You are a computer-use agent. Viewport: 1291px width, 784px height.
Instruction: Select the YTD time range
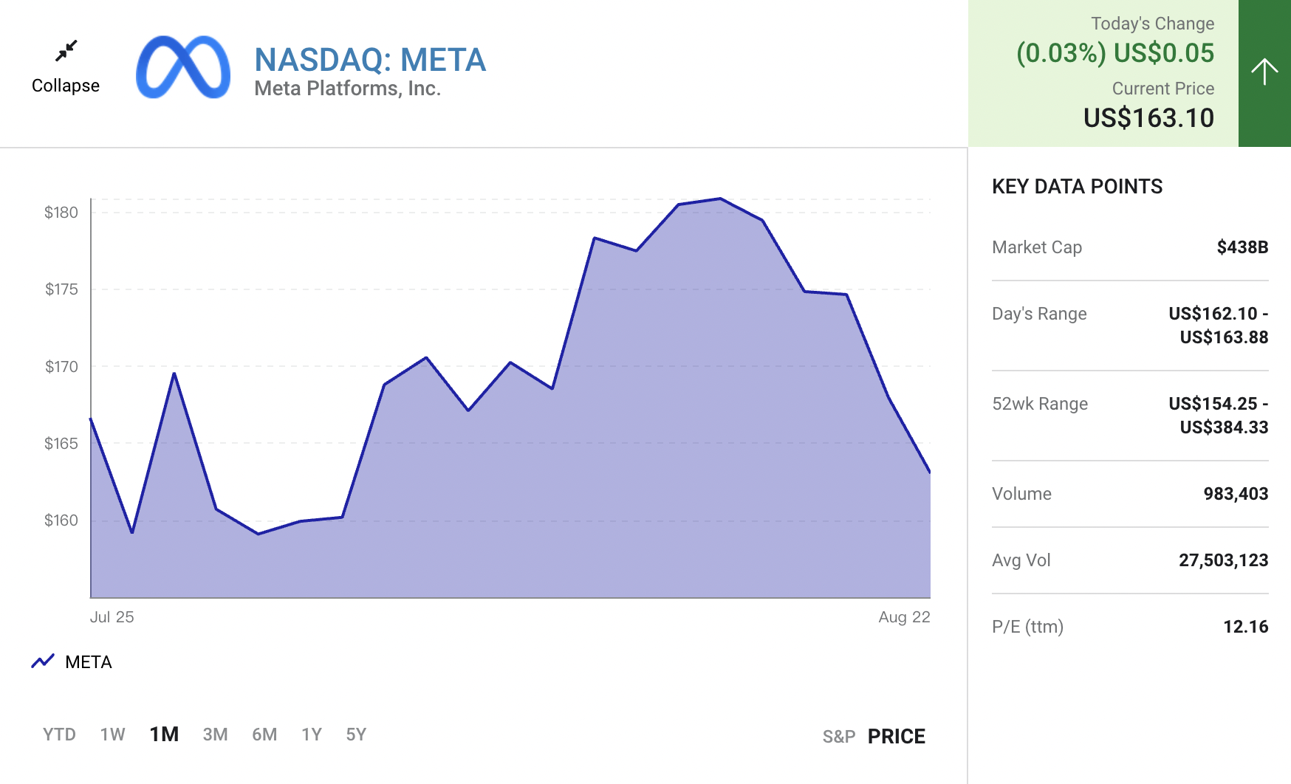click(x=59, y=735)
